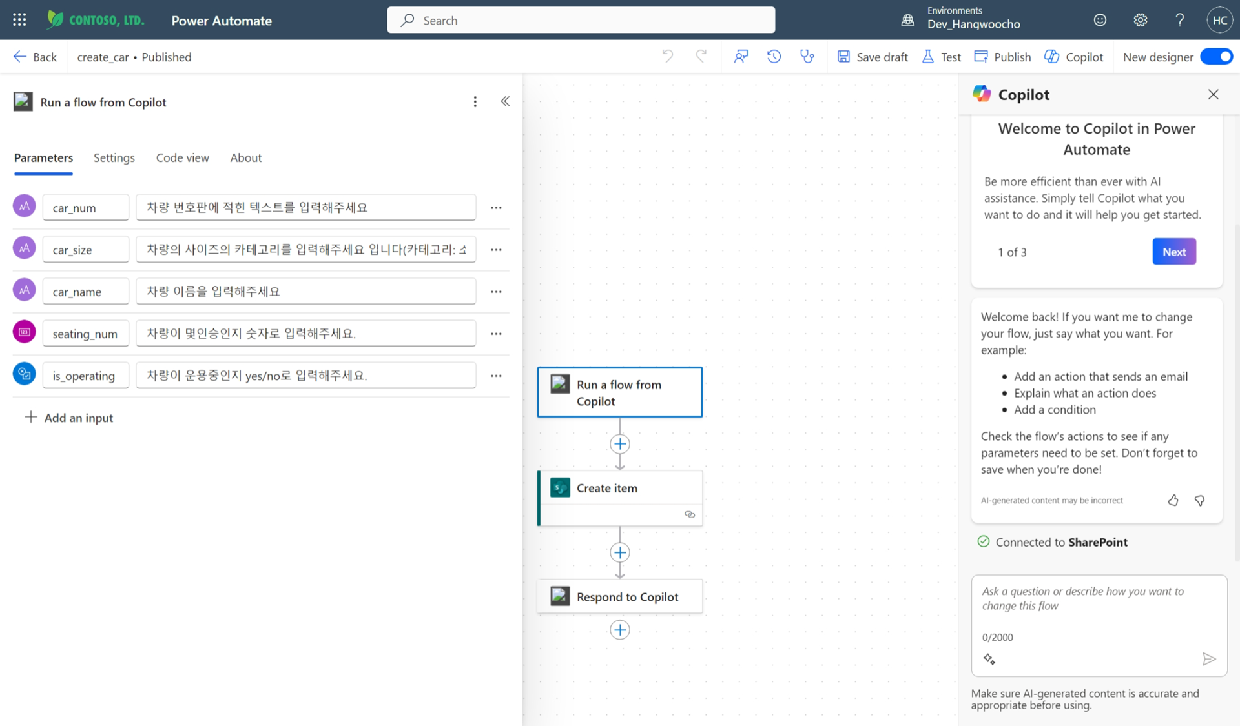Image resolution: width=1240 pixels, height=726 pixels.
Task: Open more options for car_name input
Action: 496,292
